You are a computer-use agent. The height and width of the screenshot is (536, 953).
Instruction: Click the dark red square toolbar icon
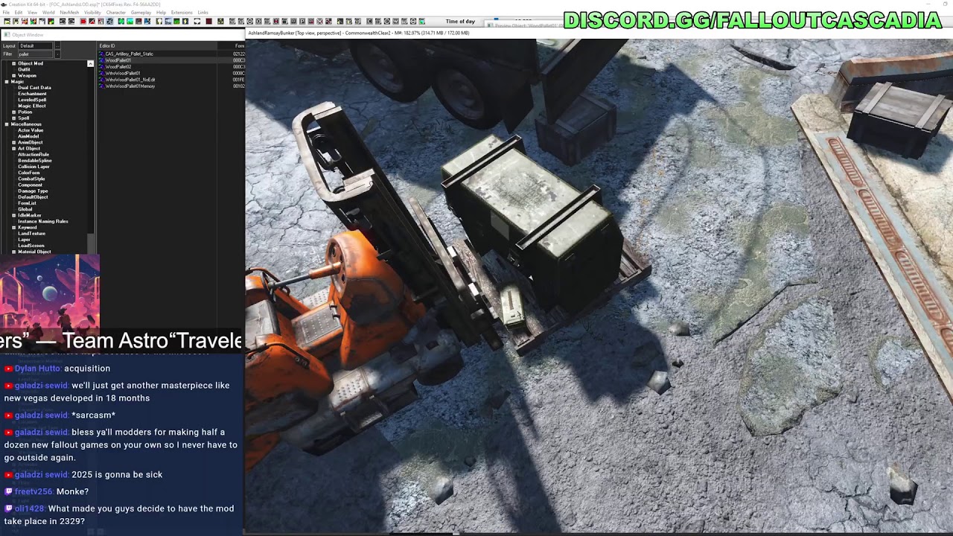(x=208, y=22)
